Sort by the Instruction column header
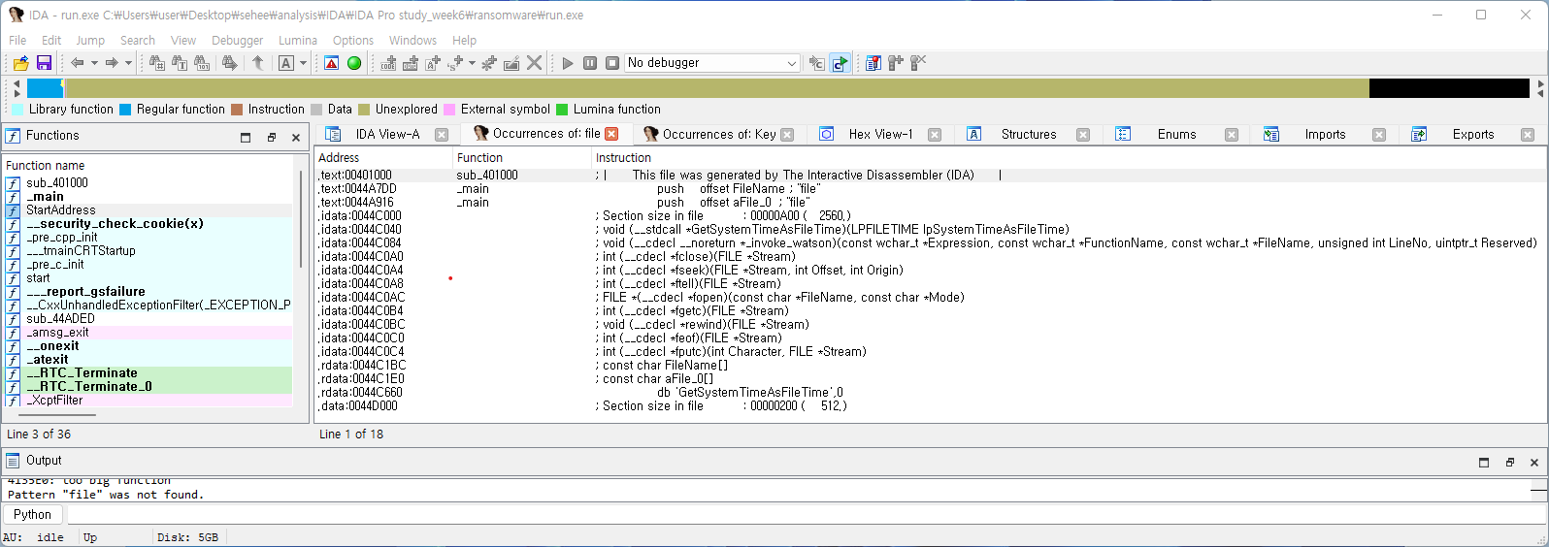This screenshot has height=547, width=1549. coord(1068,158)
